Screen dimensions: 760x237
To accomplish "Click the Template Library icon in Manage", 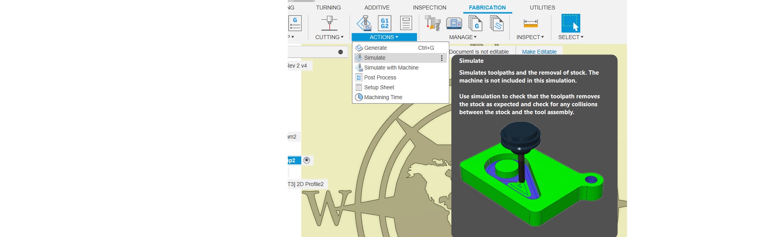I will pos(496,23).
